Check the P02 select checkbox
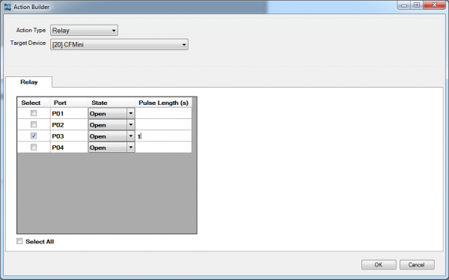Viewport: 449px width, 280px height. tap(34, 124)
